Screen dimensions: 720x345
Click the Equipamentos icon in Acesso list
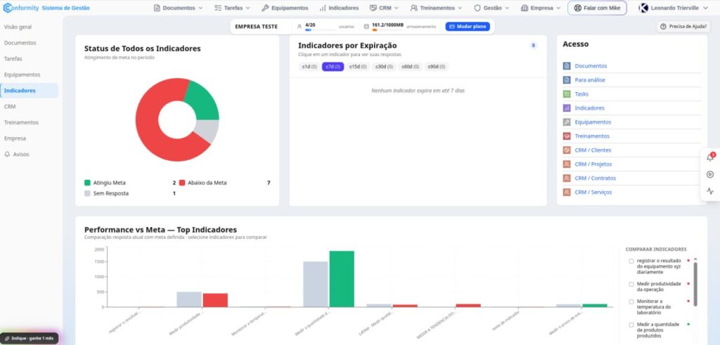(x=567, y=122)
